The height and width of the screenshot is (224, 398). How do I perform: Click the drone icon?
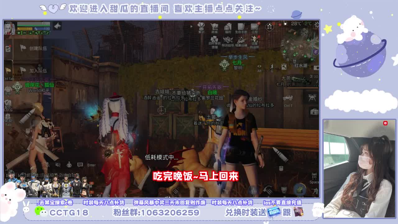pyautogui.click(x=312, y=98)
